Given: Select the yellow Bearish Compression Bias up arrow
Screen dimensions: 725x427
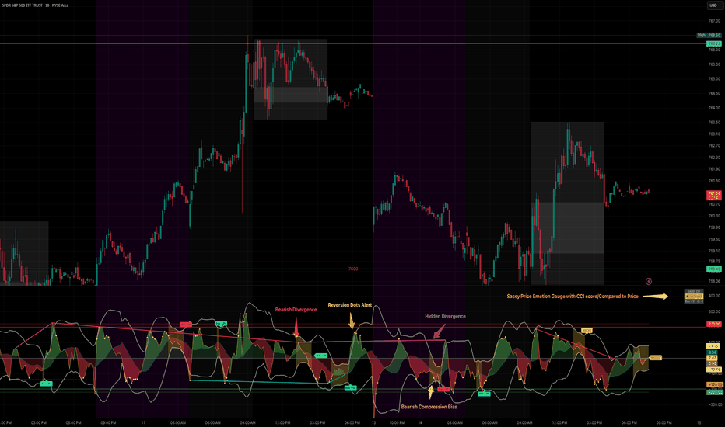Looking at the screenshot, I should point(431,392).
